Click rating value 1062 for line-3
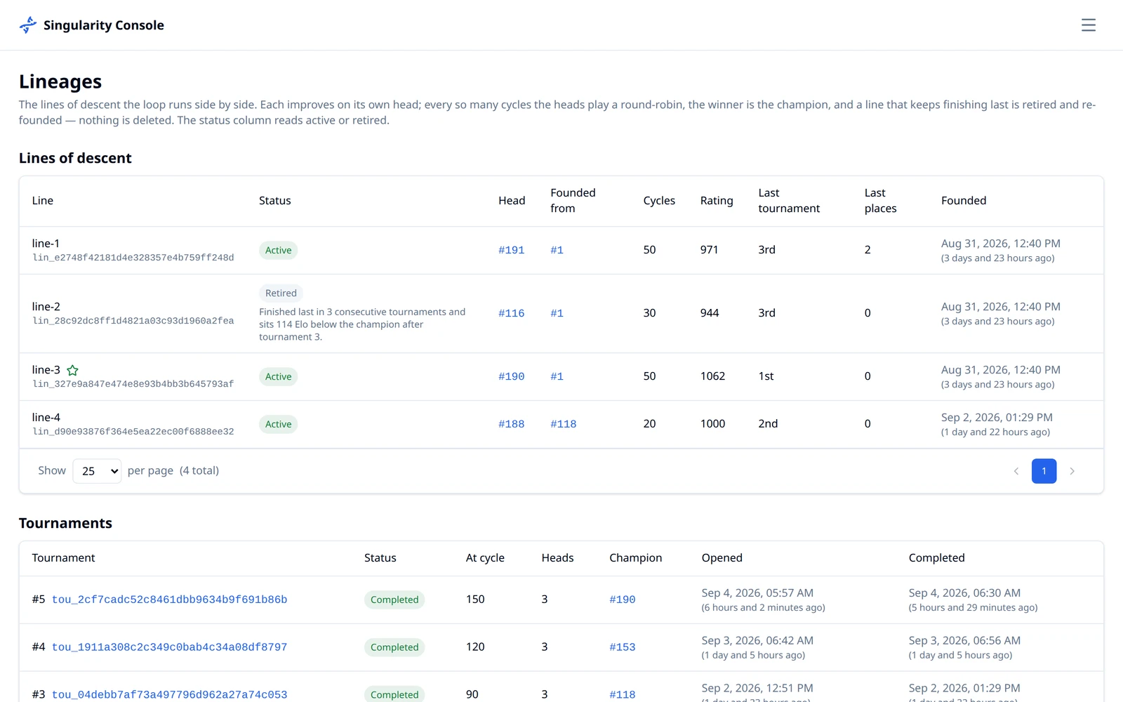1123x702 pixels. (712, 376)
